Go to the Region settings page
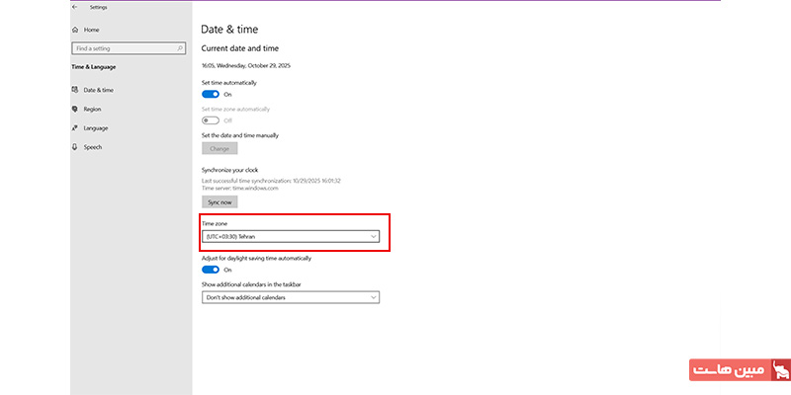The image size is (791, 395). pyautogui.click(x=92, y=109)
